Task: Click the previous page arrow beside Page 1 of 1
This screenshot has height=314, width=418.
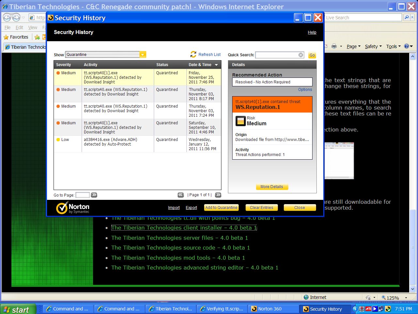Action: 181,195
